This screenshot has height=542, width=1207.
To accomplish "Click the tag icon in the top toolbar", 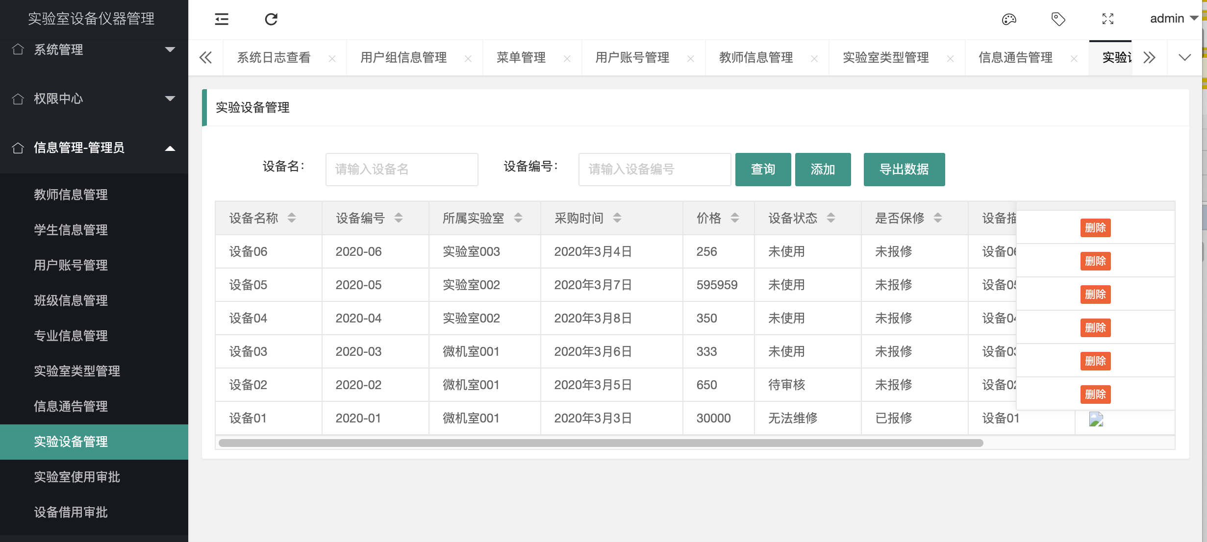I will point(1057,19).
